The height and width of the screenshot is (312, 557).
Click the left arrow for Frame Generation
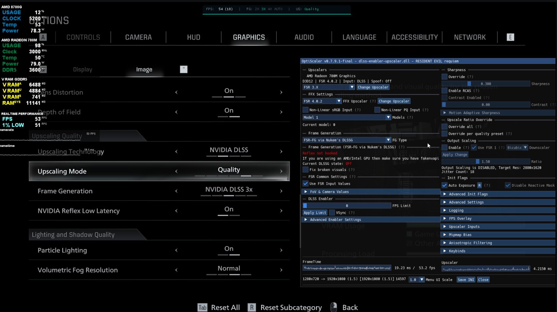(x=176, y=191)
